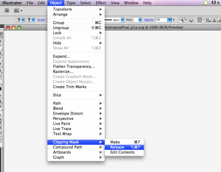Expand the Live Paint submenu

pos(76,123)
